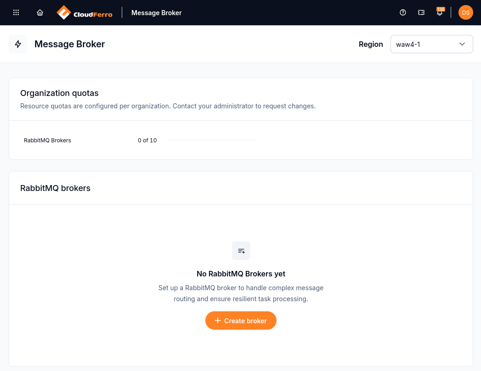Click the empty-state add list icon
Viewport: 481px width, 371px height.
(x=241, y=251)
